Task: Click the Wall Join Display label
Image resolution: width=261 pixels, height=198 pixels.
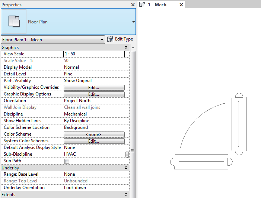Action: 20,107
